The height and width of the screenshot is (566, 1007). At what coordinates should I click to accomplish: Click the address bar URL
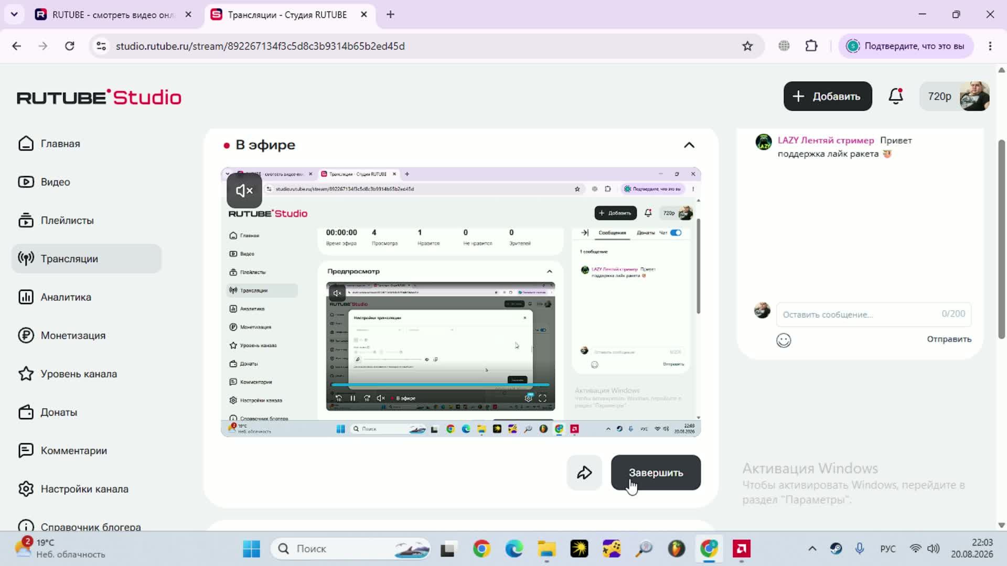click(260, 46)
